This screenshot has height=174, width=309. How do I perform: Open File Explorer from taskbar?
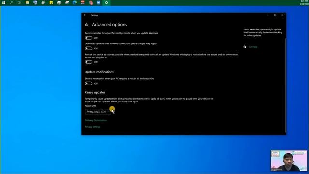click(28, 3)
